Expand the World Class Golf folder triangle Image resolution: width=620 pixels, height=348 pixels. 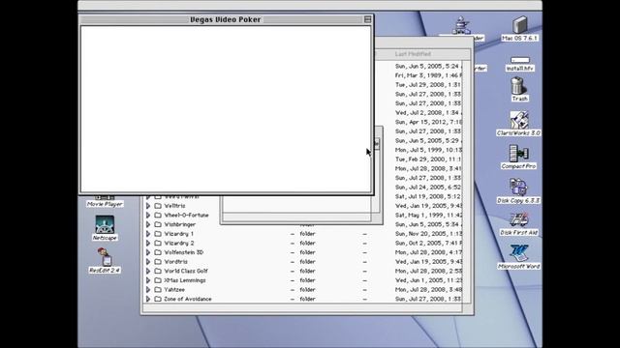point(148,271)
